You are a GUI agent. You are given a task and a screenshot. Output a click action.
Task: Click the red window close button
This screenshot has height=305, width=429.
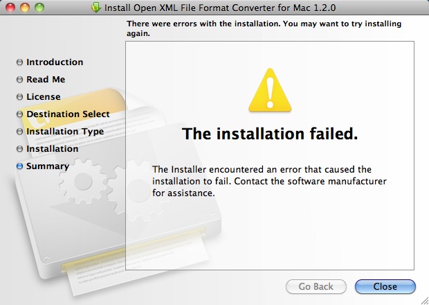[10, 8]
